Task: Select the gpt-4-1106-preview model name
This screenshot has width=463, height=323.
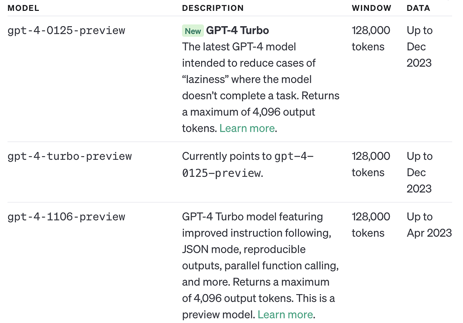Action: (66, 217)
